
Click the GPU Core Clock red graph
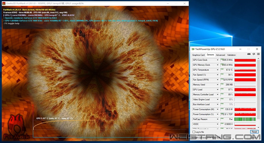(245, 60)
